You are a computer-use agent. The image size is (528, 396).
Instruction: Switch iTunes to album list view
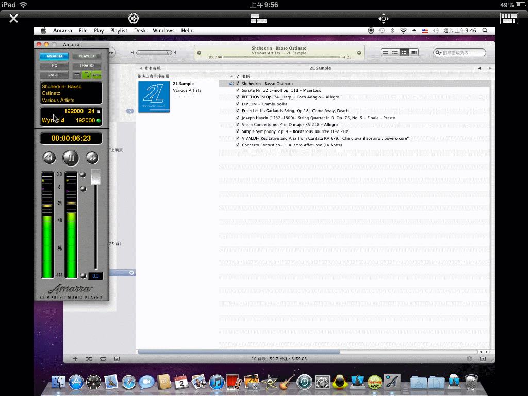[x=394, y=52]
